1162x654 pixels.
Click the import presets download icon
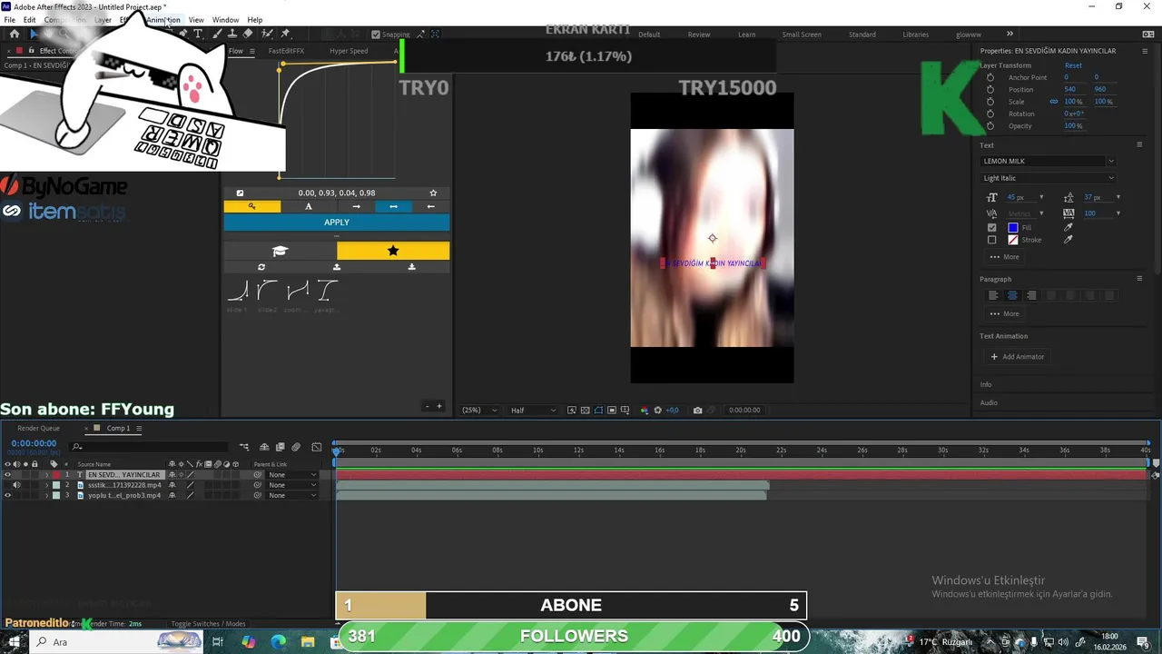pos(412,267)
